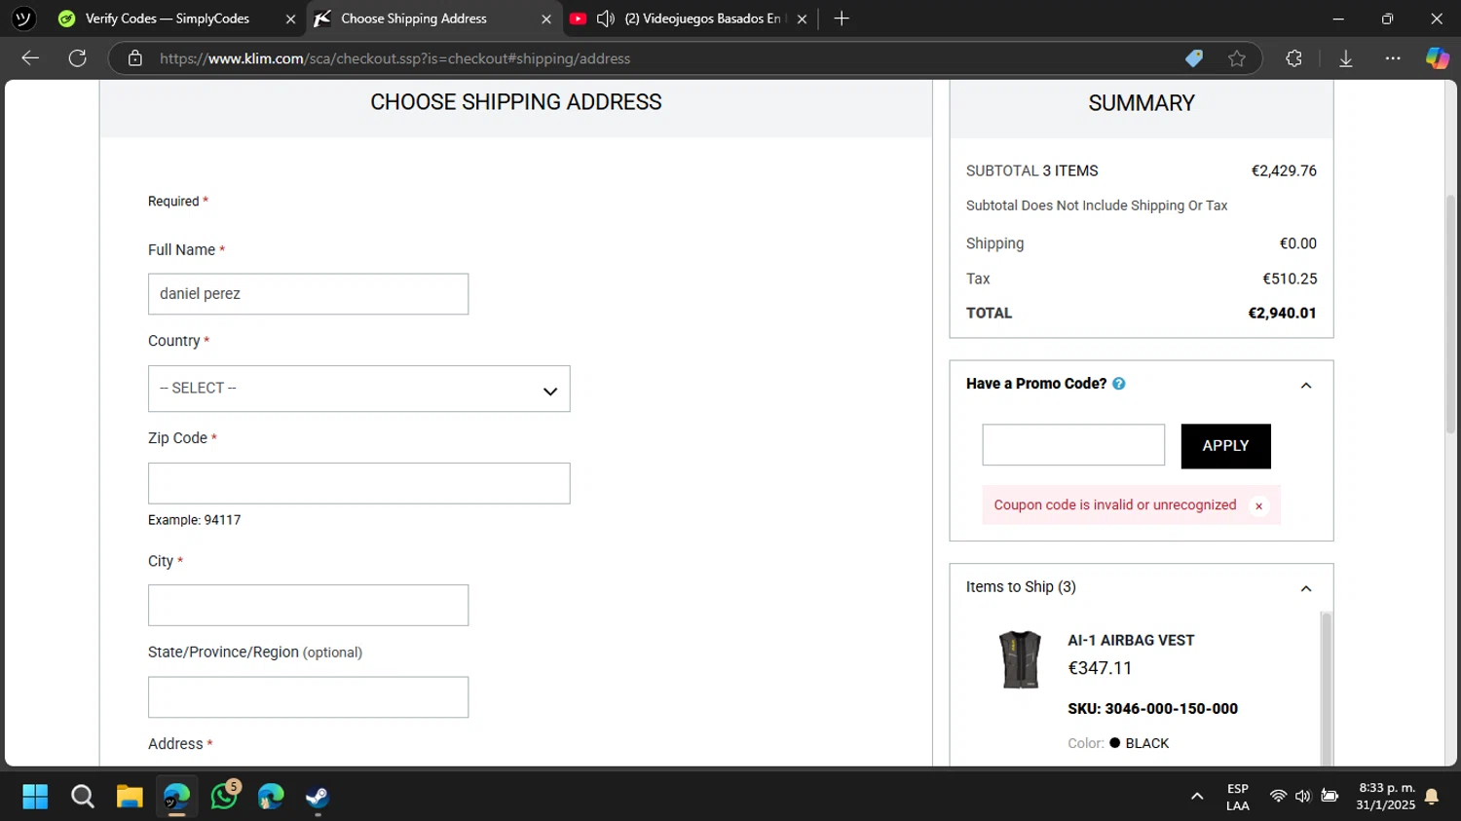Click the address bar URL

pos(394,58)
